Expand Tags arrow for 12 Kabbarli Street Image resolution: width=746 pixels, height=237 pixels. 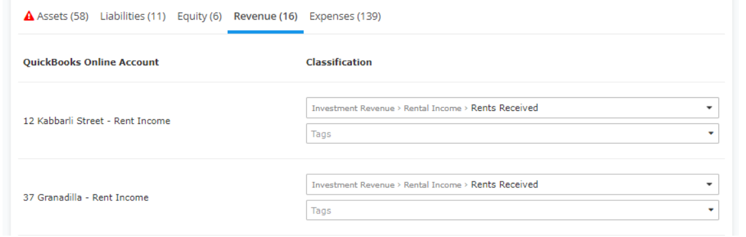[711, 133]
